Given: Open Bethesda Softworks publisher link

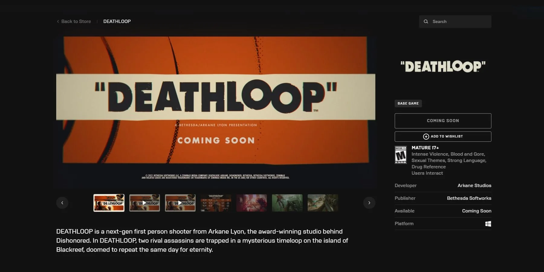Looking at the screenshot, I should 469,198.
